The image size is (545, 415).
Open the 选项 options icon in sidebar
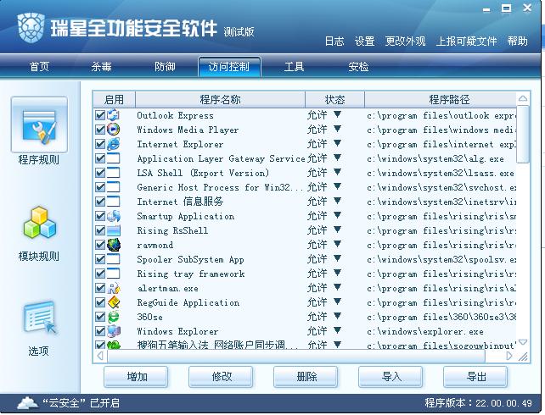39,318
